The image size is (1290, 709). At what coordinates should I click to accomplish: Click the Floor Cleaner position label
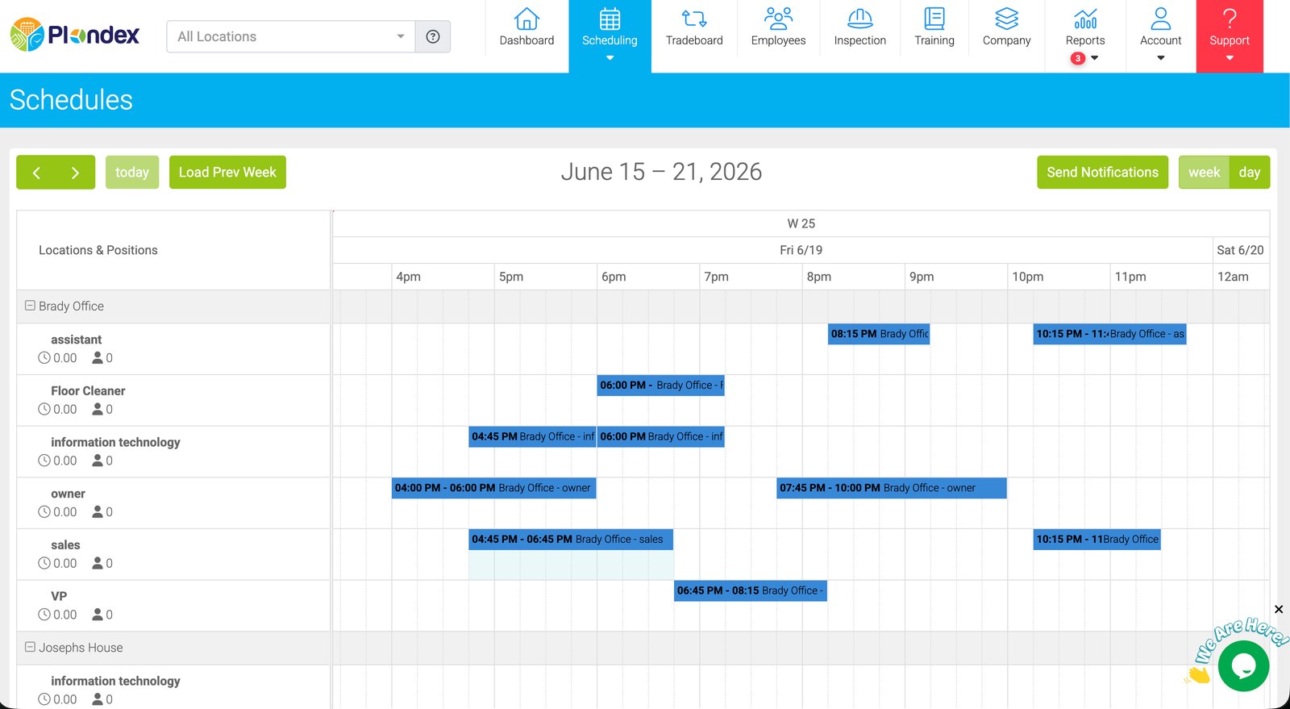pyautogui.click(x=88, y=391)
